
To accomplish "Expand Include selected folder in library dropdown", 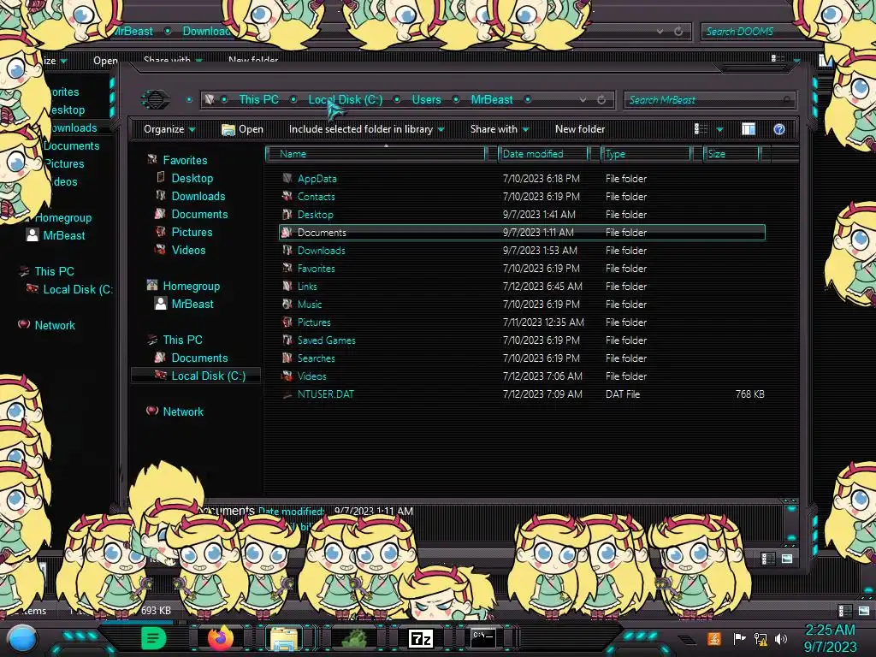I will [366, 129].
